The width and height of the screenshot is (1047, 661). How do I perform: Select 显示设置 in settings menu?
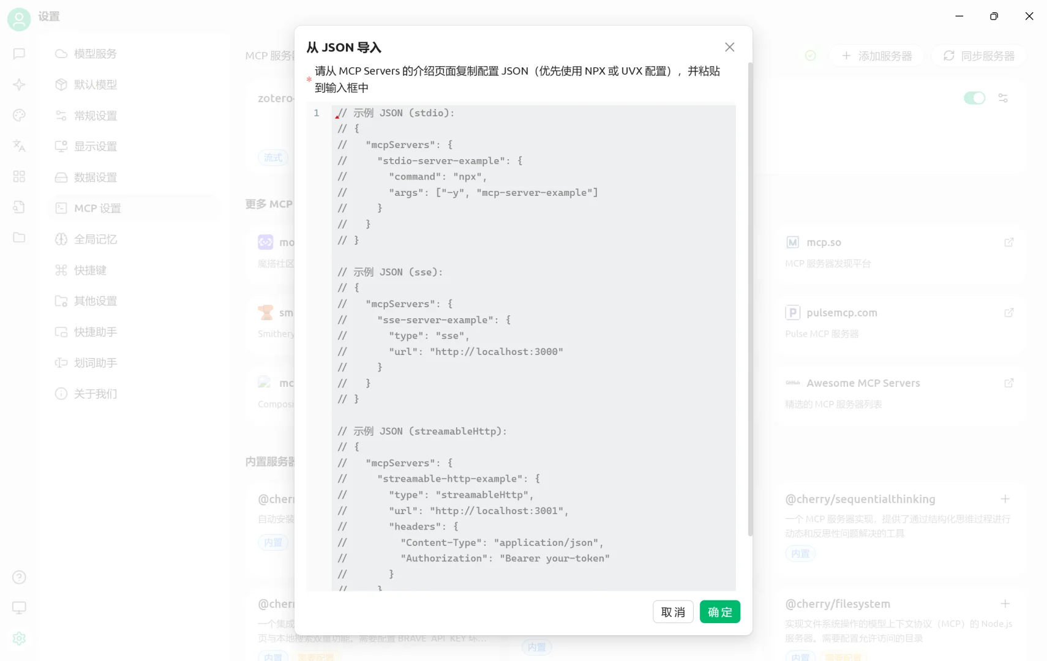[x=133, y=146]
